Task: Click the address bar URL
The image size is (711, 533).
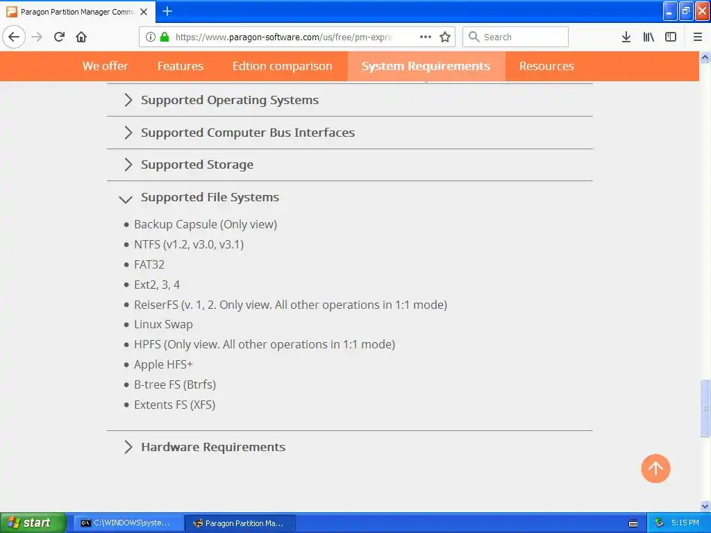Action: (x=284, y=37)
